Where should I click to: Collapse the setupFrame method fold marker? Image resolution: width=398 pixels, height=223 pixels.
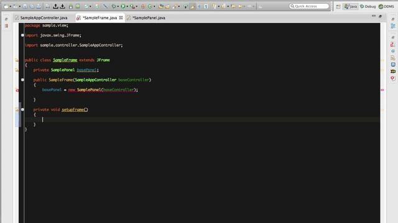(22, 110)
